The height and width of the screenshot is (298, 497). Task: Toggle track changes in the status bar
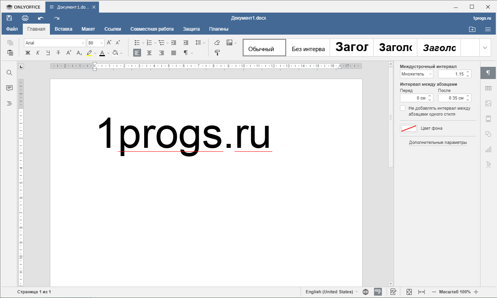(393, 292)
